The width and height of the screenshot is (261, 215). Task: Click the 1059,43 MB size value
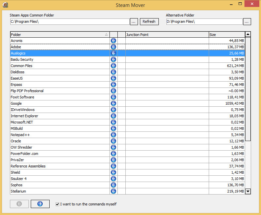click(x=235, y=103)
